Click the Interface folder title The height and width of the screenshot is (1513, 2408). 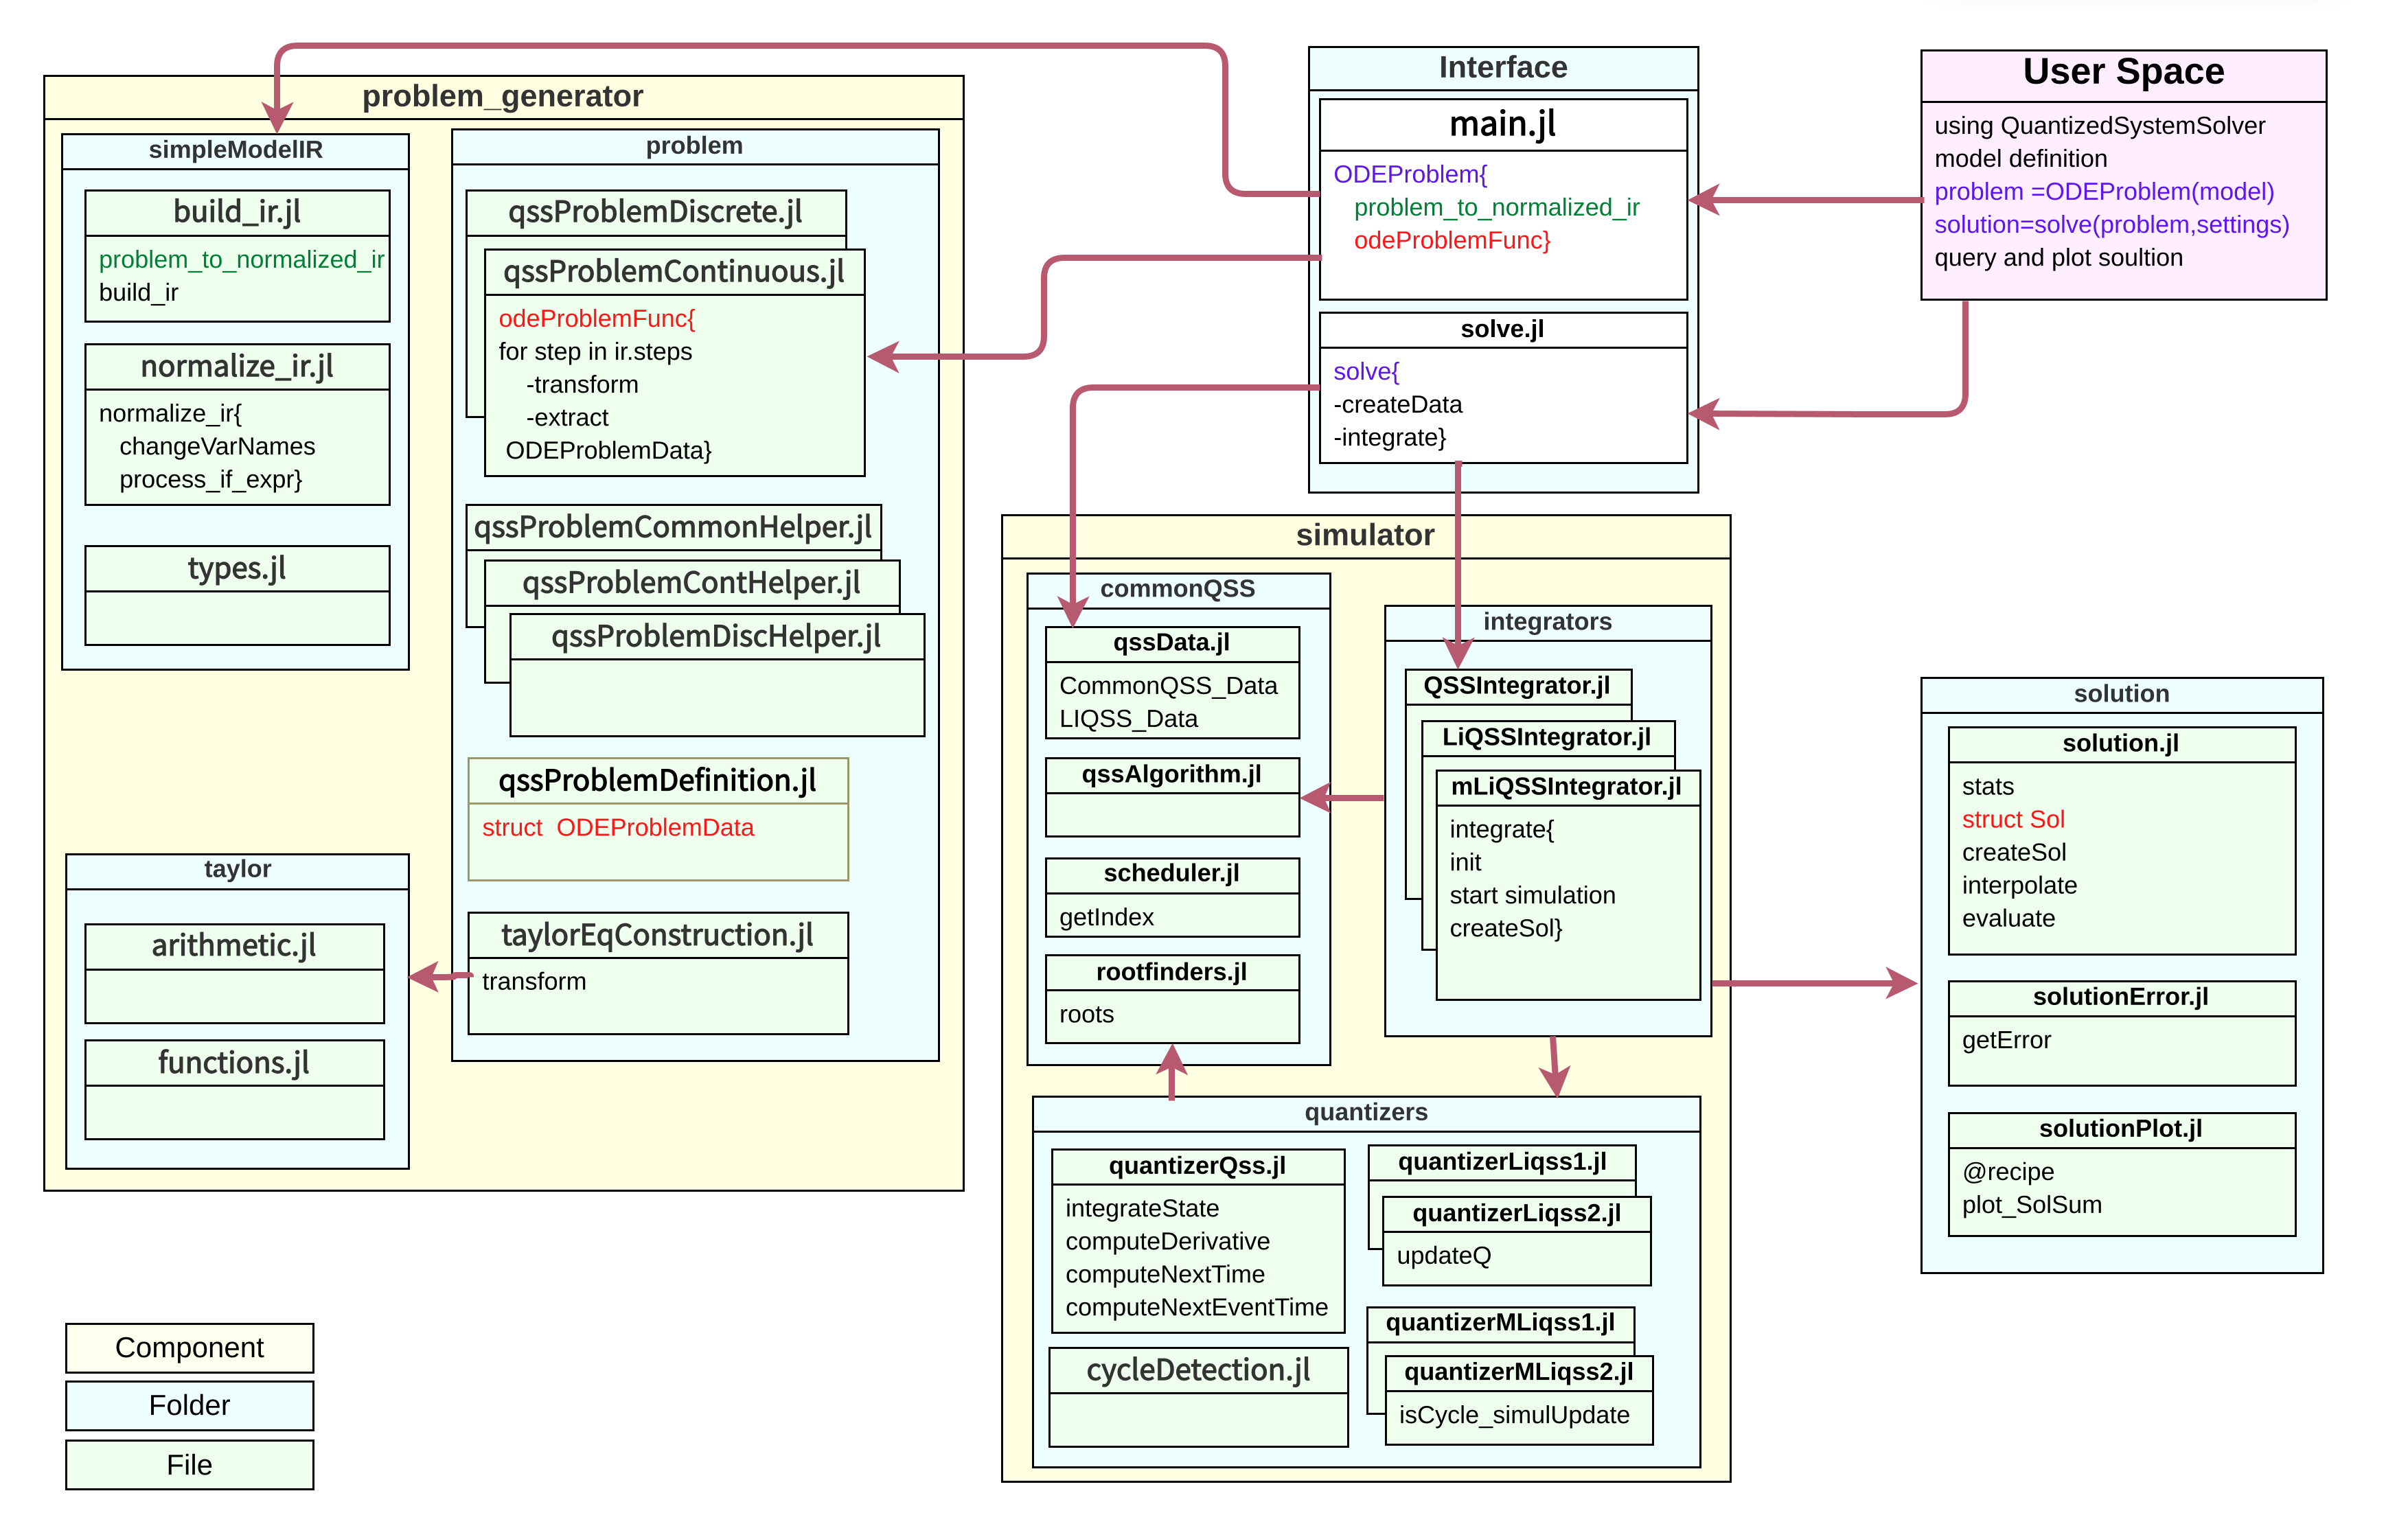(x=1503, y=68)
